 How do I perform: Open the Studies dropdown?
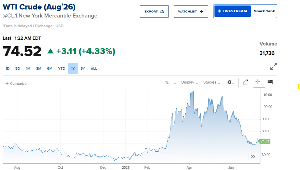coord(212,82)
